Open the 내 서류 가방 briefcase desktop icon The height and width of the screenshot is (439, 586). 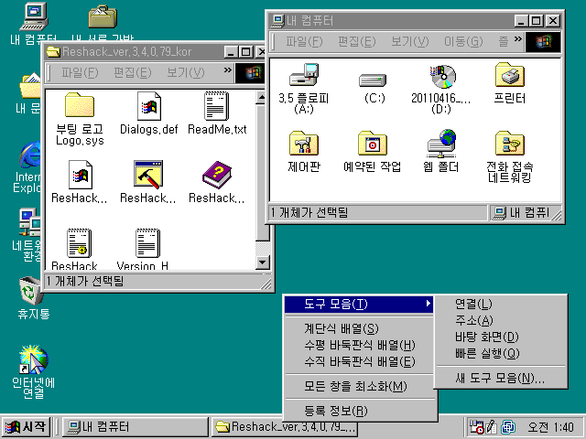pos(103,16)
